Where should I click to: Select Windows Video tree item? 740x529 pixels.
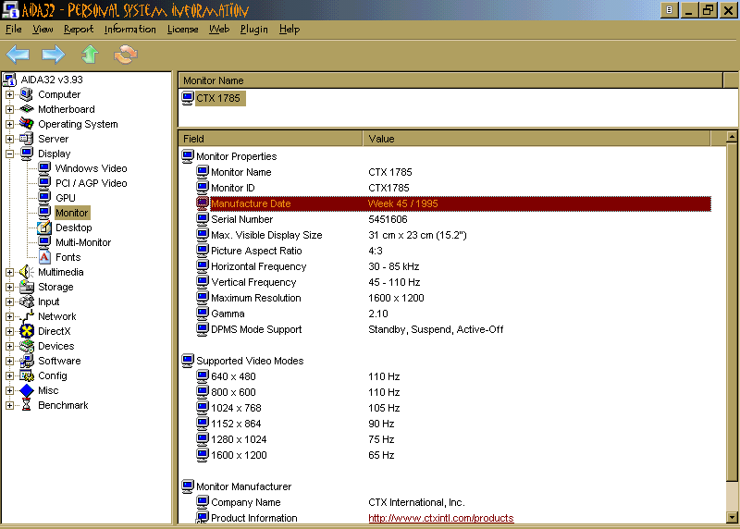click(x=91, y=168)
